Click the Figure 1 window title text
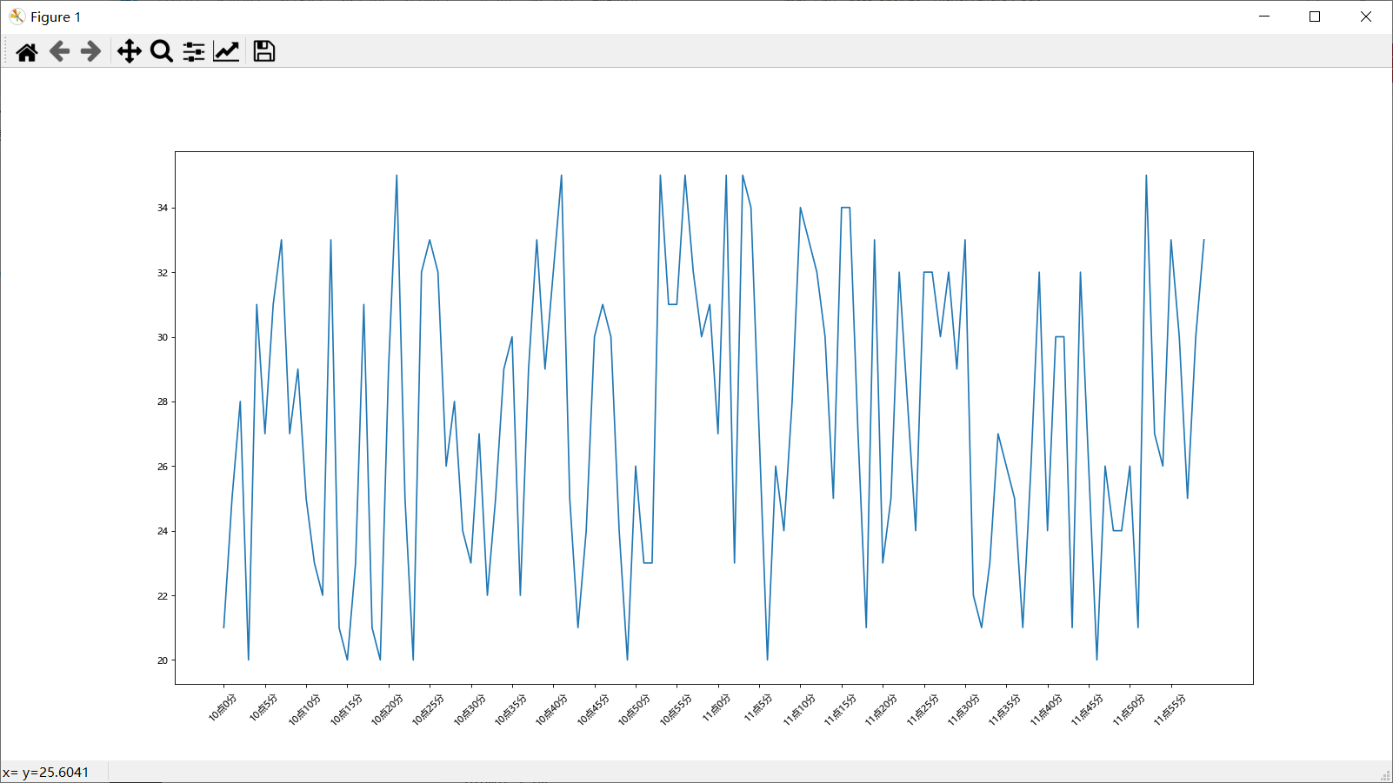 click(x=56, y=17)
